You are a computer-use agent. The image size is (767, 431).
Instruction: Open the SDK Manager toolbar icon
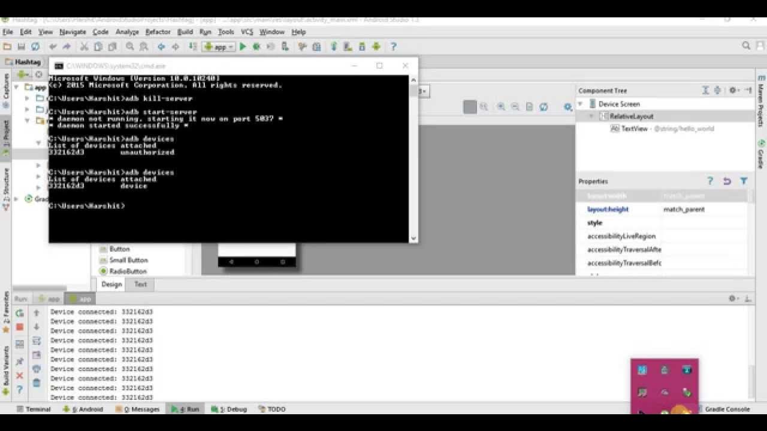361,46
